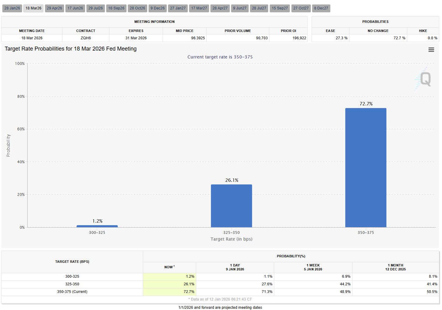Click the small 1.2% bar for 300-325
Viewport: 442px width, 310px height.
point(97,226)
